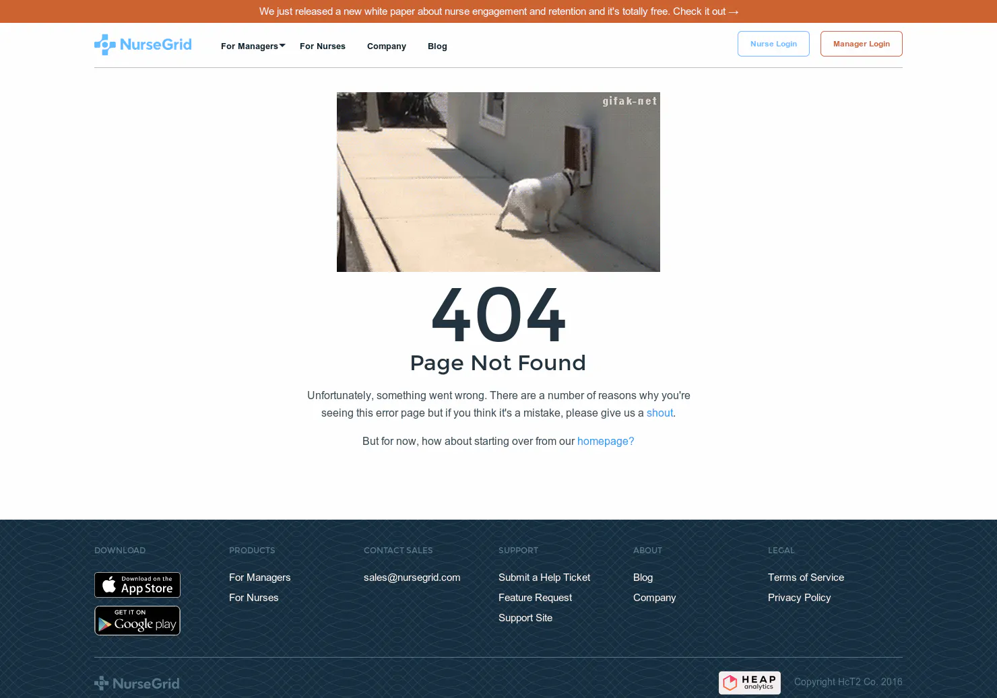Image resolution: width=997 pixels, height=698 pixels.
Task: Open Company in top navigation
Action: tap(387, 46)
